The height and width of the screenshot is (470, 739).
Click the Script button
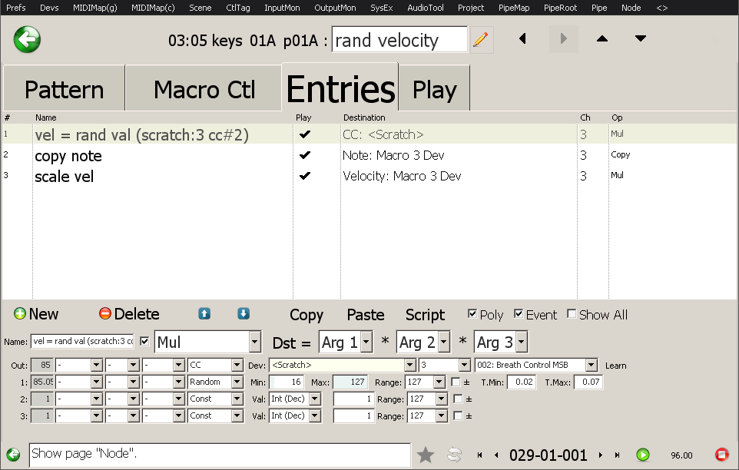tap(425, 315)
